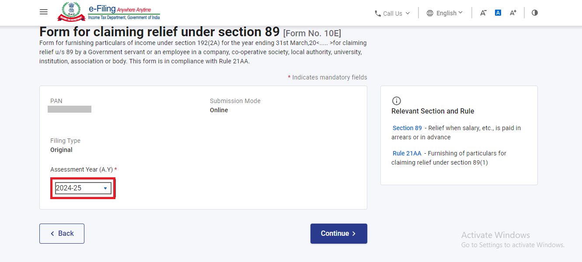This screenshot has width=582, height=262.
Task: Click the phone icon beside Call Us
Action: [x=378, y=14]
